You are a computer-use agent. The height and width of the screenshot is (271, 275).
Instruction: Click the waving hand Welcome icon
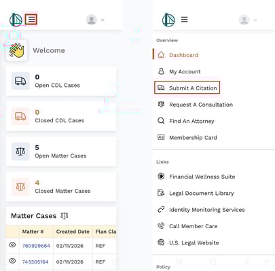(16, 50)
